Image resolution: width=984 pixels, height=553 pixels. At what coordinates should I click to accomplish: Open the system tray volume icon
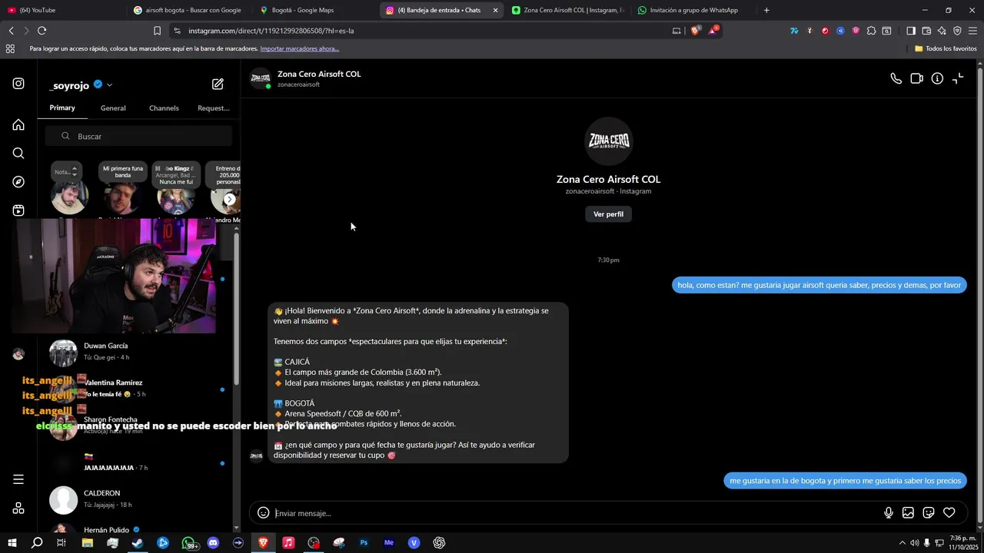(x=914, y=543)
